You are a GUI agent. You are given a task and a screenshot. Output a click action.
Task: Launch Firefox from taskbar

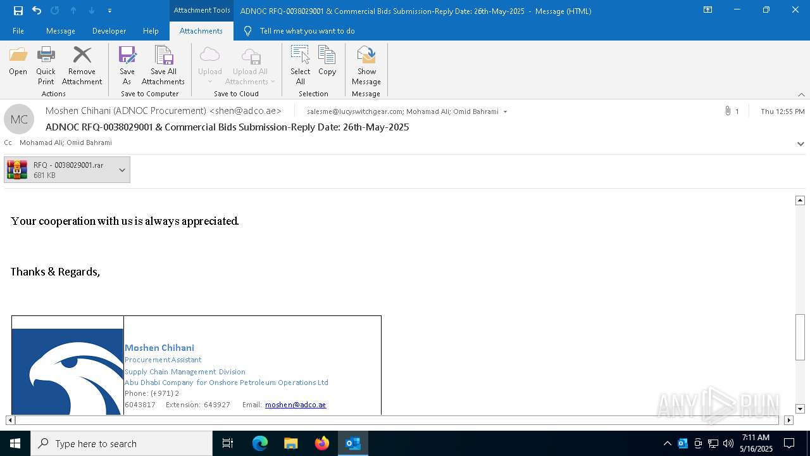click(322, 443)
